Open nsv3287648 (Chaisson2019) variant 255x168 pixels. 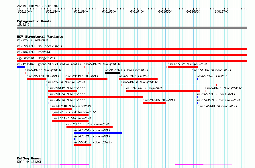coord(71,106)
